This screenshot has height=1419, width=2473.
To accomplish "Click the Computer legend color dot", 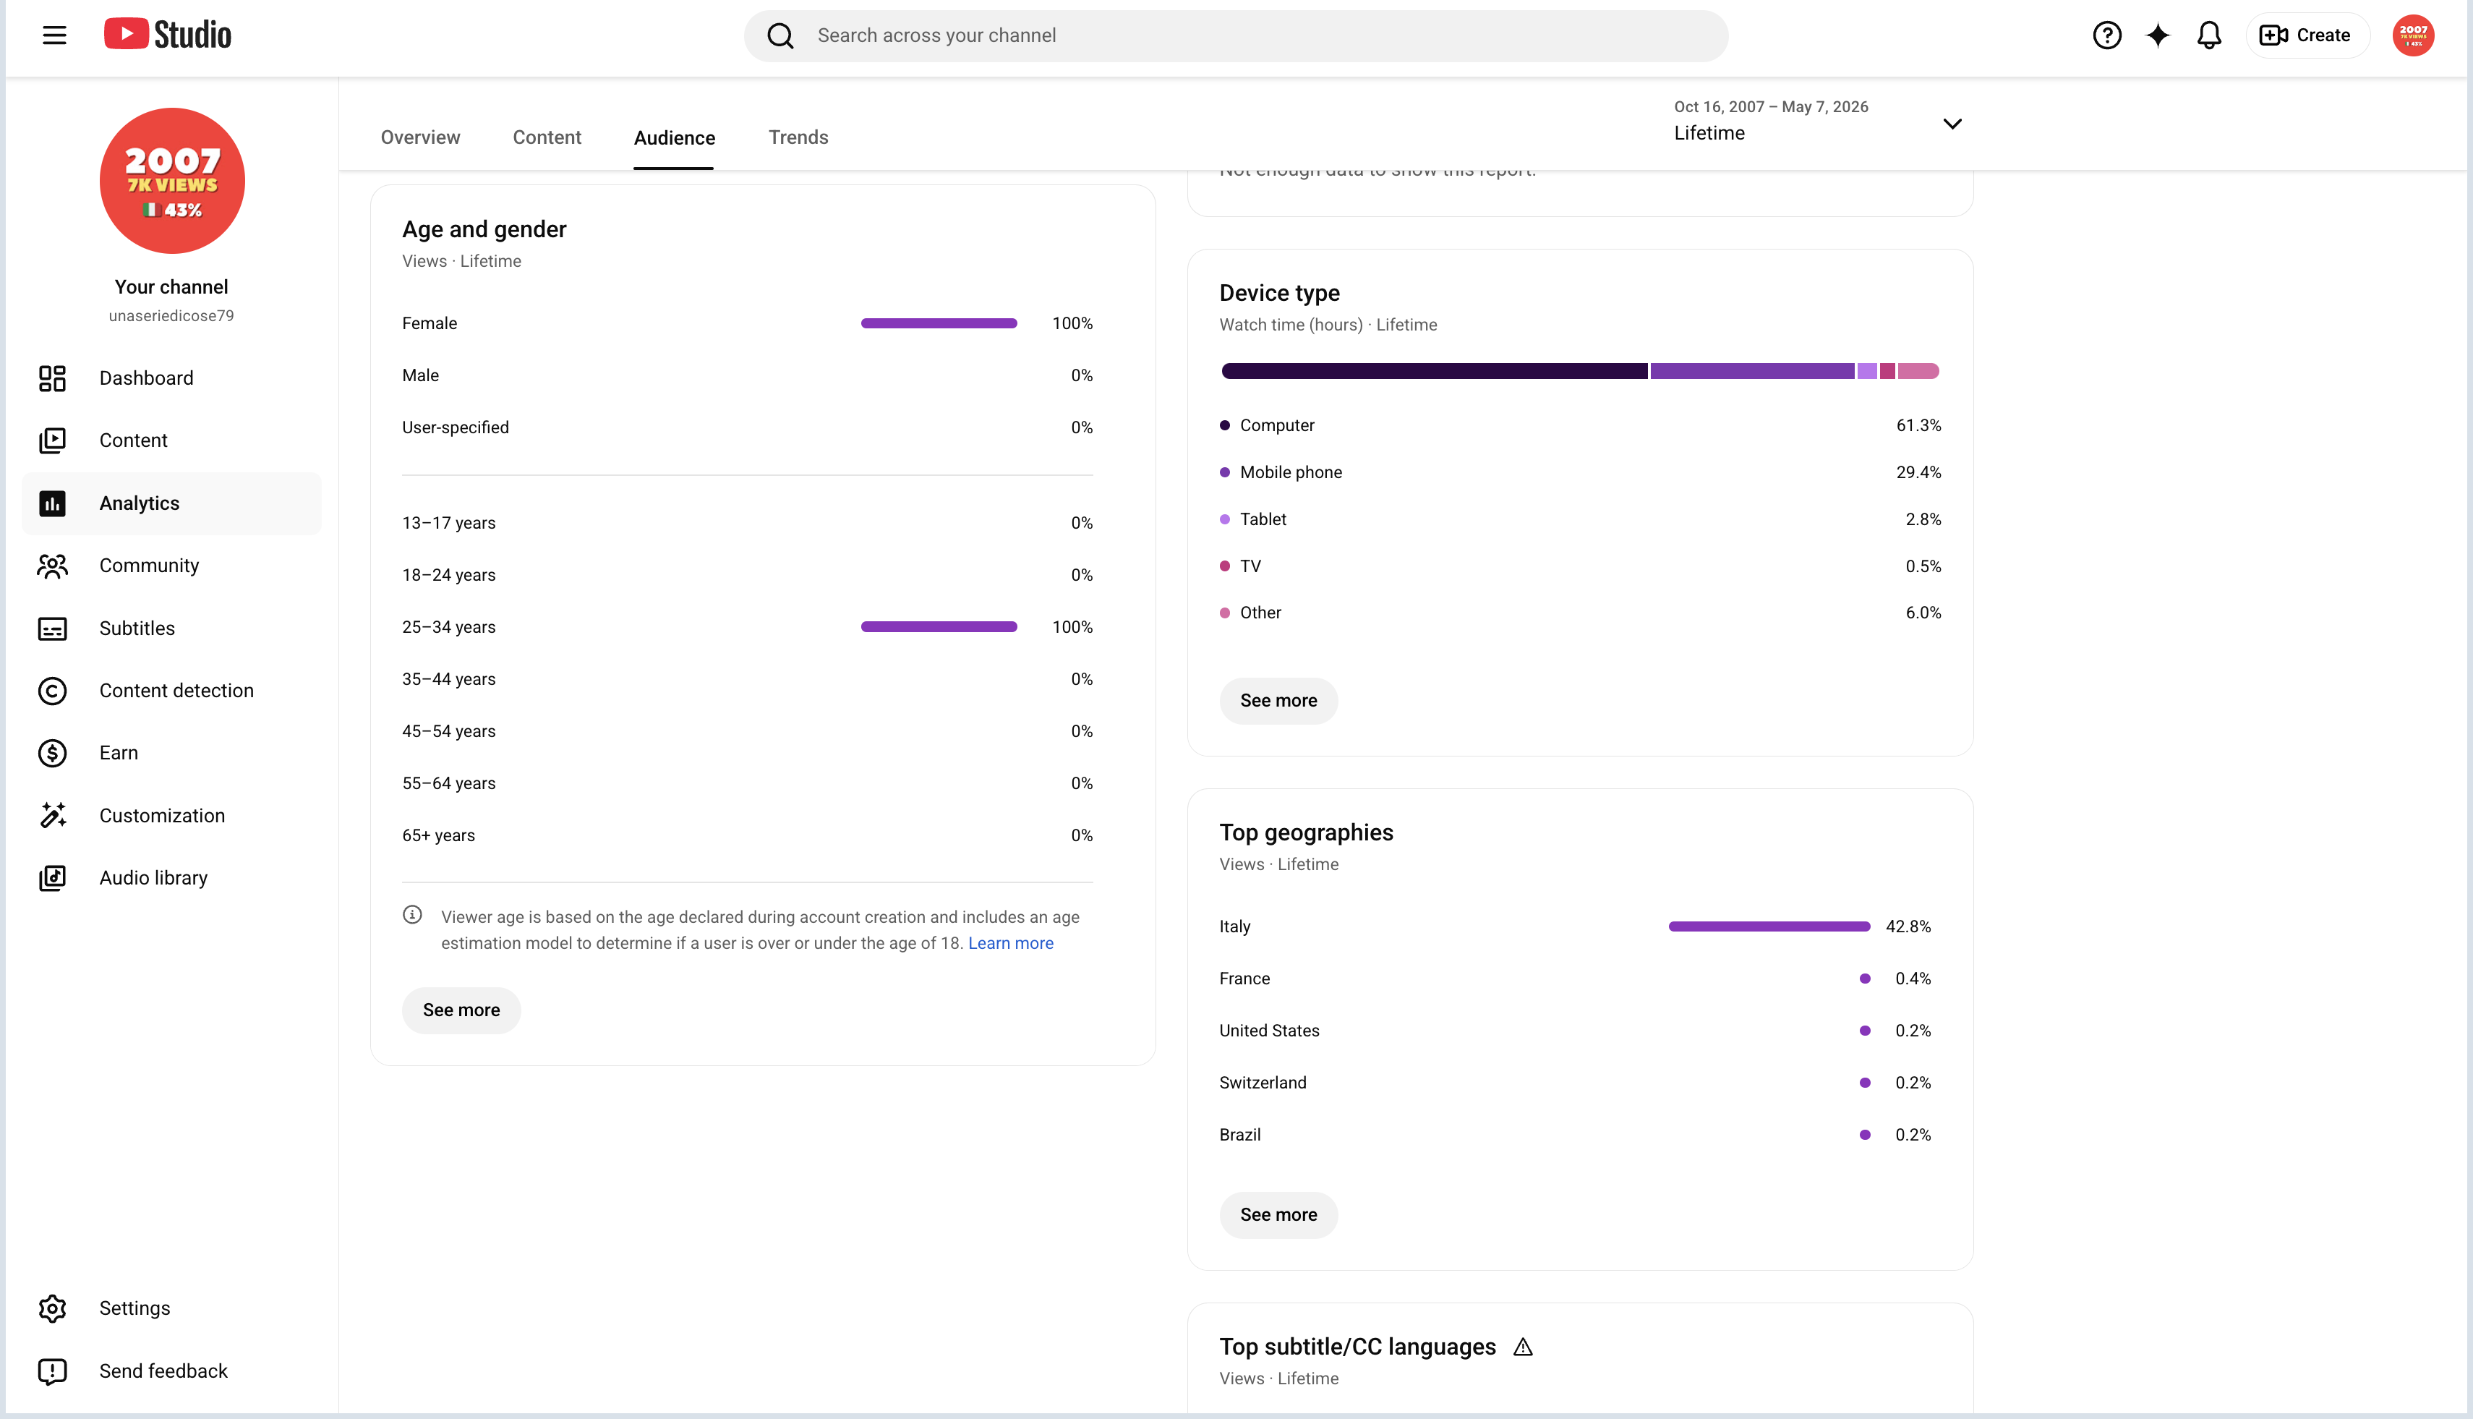I will [1225, 426].
